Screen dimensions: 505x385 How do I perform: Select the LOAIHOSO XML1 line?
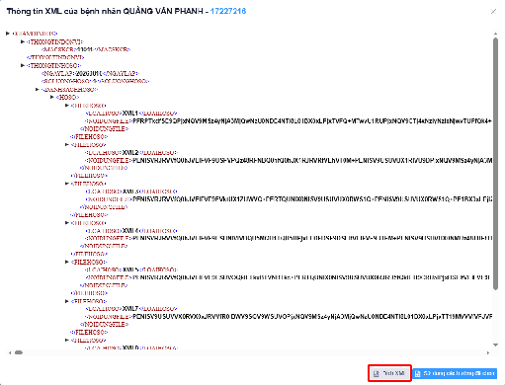[x=131, y=114]
